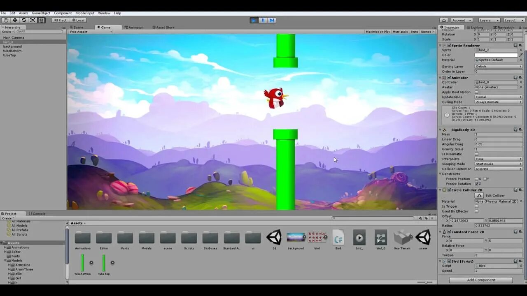This screenshot has height=296, width=527.
Task: Click Maximize on Play button
Action: point(378,32)
